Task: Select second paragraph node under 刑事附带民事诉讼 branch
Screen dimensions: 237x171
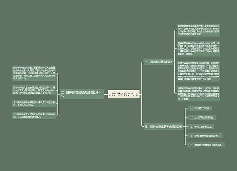Action: (x=198, y=48)
